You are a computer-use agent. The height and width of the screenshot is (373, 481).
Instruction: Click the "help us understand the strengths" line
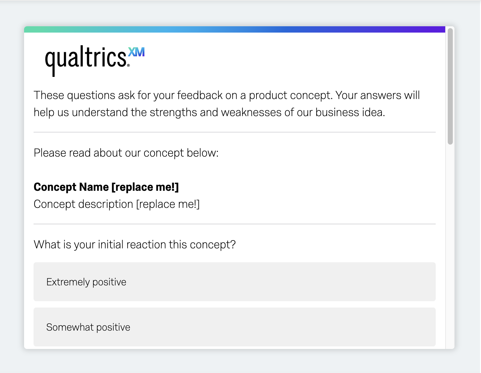tap(209, 112)
